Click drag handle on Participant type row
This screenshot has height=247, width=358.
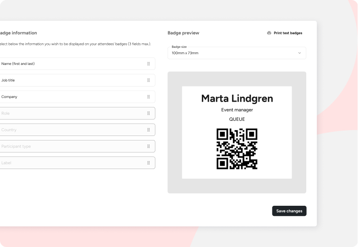pyautogui.click(x=149, y=146)
